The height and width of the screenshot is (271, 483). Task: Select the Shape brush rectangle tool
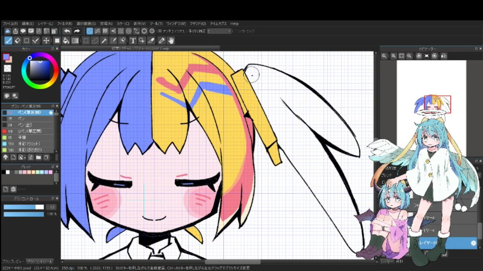27,41
